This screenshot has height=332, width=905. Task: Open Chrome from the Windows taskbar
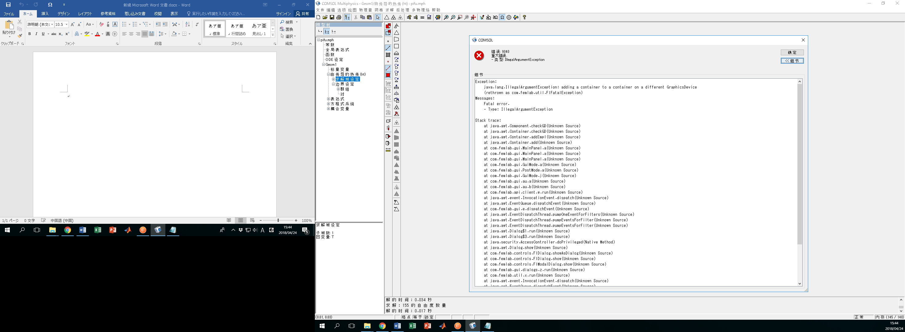[67, 230]
